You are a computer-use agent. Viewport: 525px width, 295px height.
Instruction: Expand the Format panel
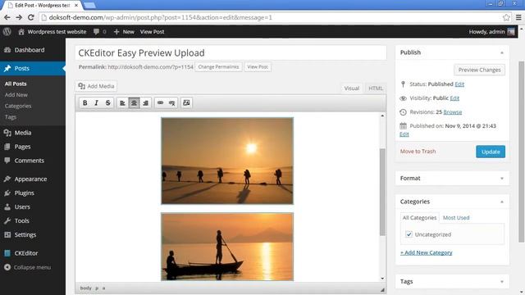coord(501,179)
